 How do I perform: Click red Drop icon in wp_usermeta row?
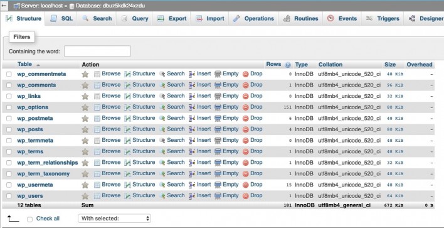tap(245, 185)
